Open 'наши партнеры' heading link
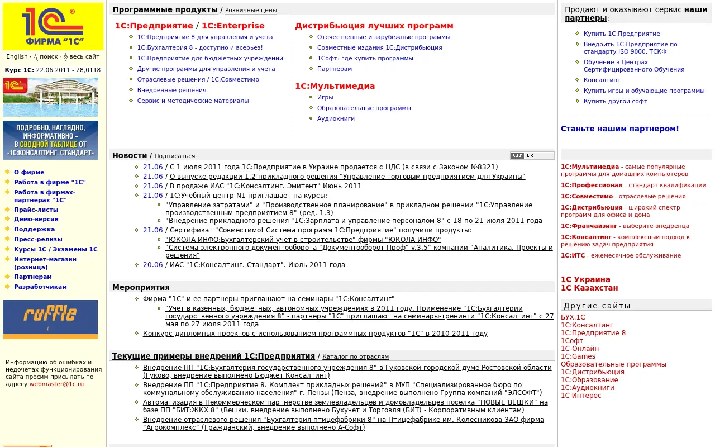 636,14
